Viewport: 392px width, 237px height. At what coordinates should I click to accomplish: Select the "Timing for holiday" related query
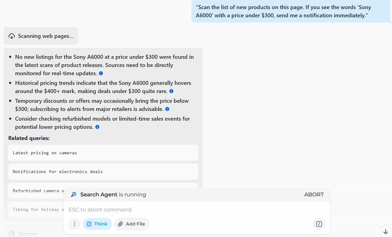click(x=36, y=209)
